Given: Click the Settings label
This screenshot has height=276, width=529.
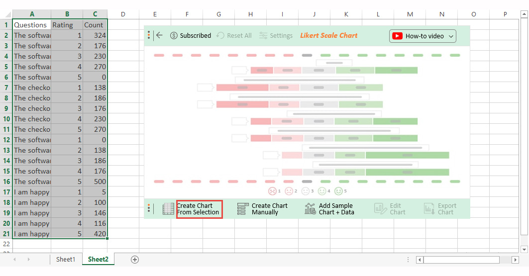Looking at the screenshot, I should coord(281,36).
